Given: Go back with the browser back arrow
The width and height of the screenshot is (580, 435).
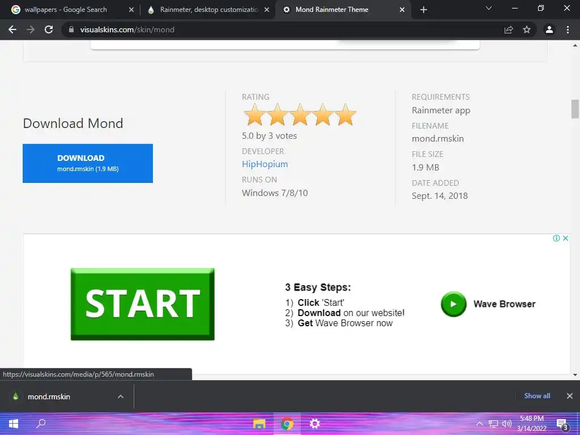Looking at the screenshot, I should pyautogui.click(x=12, y=29).
